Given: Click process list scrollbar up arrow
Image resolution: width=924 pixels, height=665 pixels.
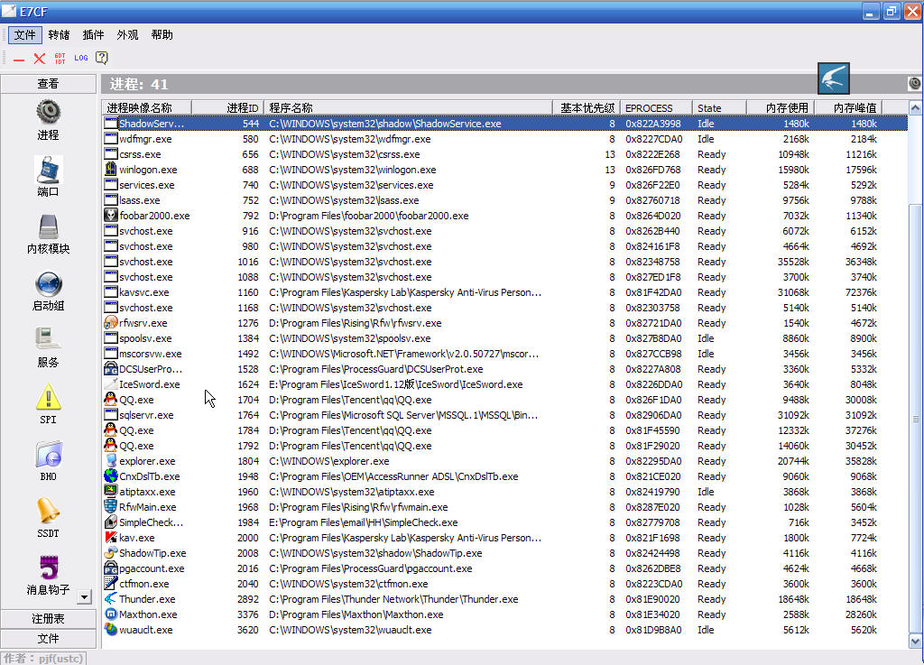Looking at the screenshot, I should 915,107.
